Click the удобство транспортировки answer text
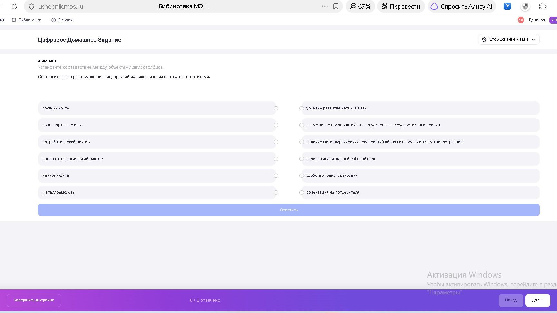 click(332, 175)
